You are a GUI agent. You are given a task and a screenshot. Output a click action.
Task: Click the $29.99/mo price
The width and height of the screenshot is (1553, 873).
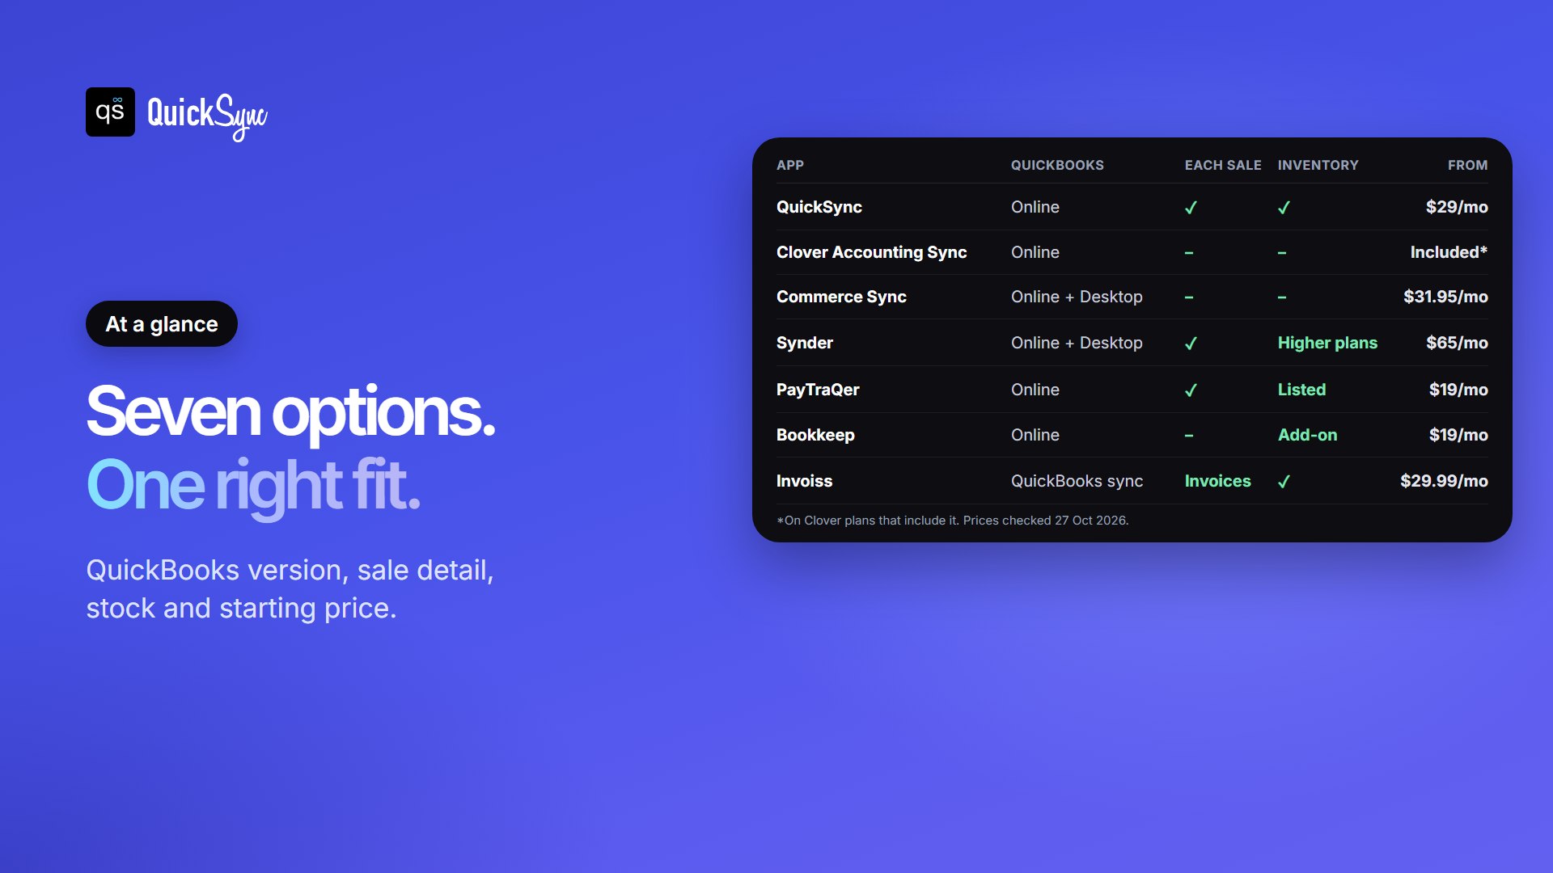(x=1444, y=481)
